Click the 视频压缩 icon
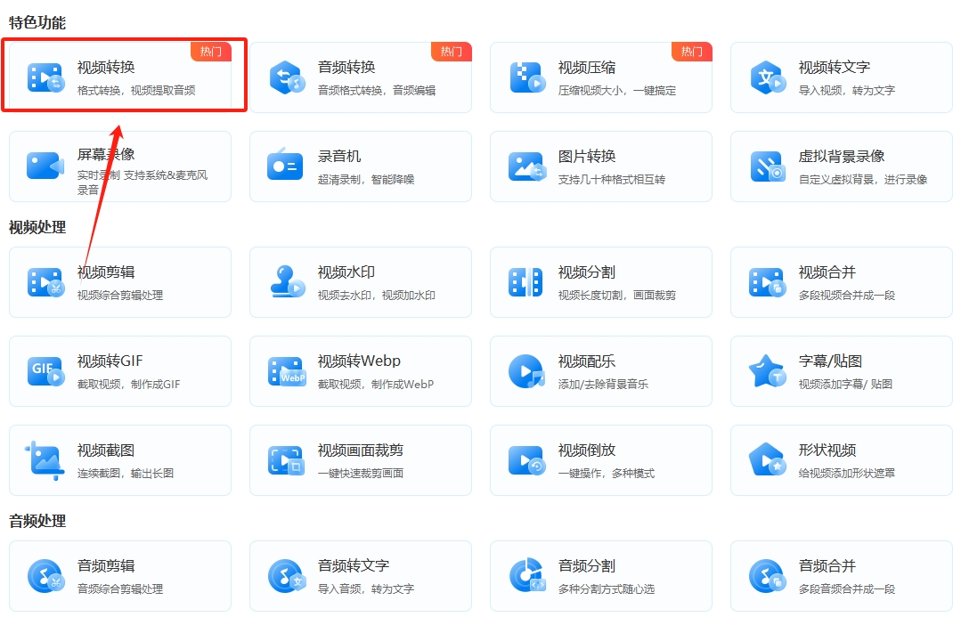 click(527, 77)
